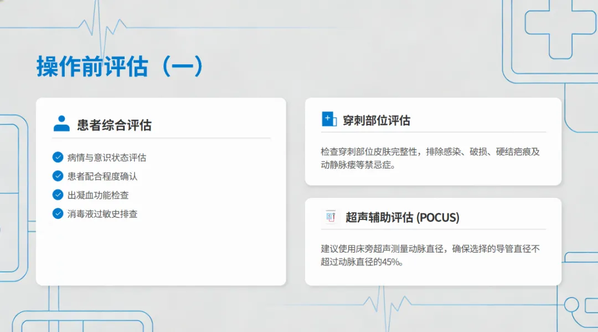The width and height of the screenshot is (598, 332).
Task: Click the paragraph starting 建议使用床旁超声测量
Action: (430, 256)
